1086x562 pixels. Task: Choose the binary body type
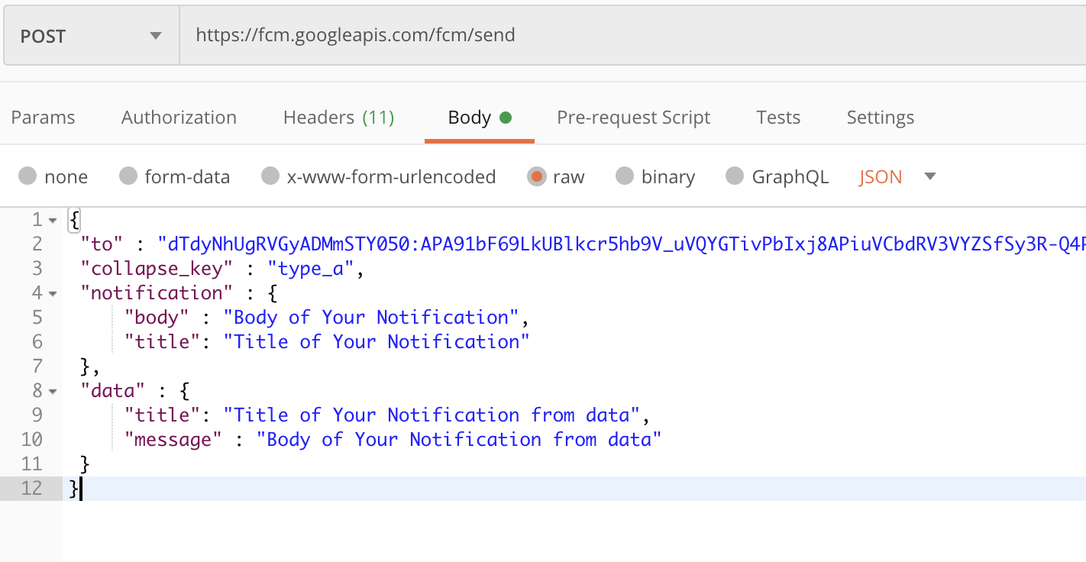tap(625, 177)
